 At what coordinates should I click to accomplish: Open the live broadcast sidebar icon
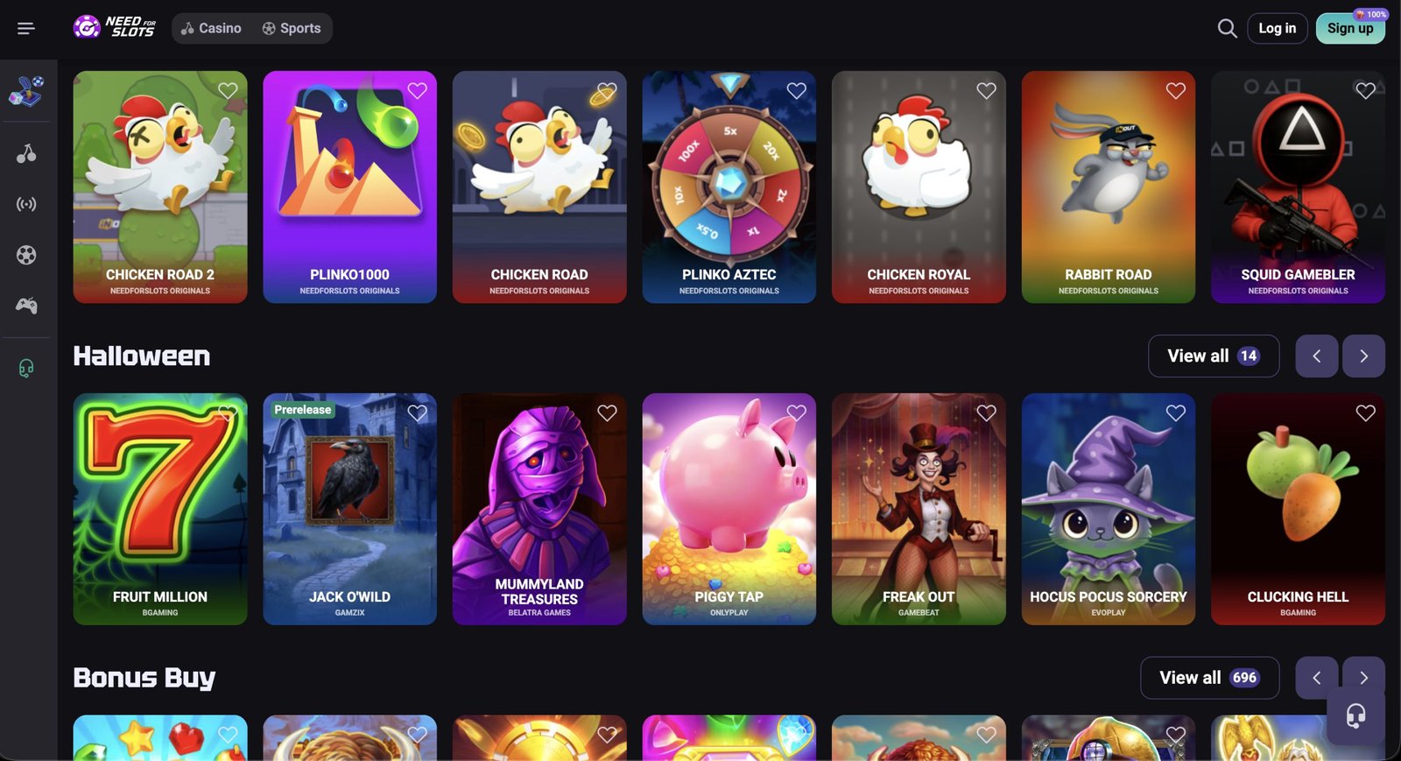(x=26, y=204)
